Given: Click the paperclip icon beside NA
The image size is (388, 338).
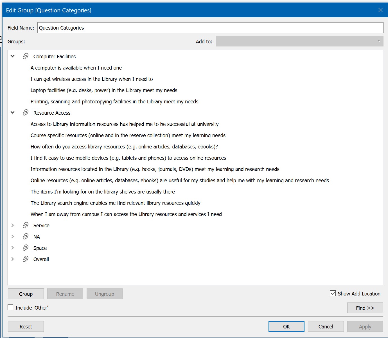Looking at the screenshot, I should click(x=26, y=237).
